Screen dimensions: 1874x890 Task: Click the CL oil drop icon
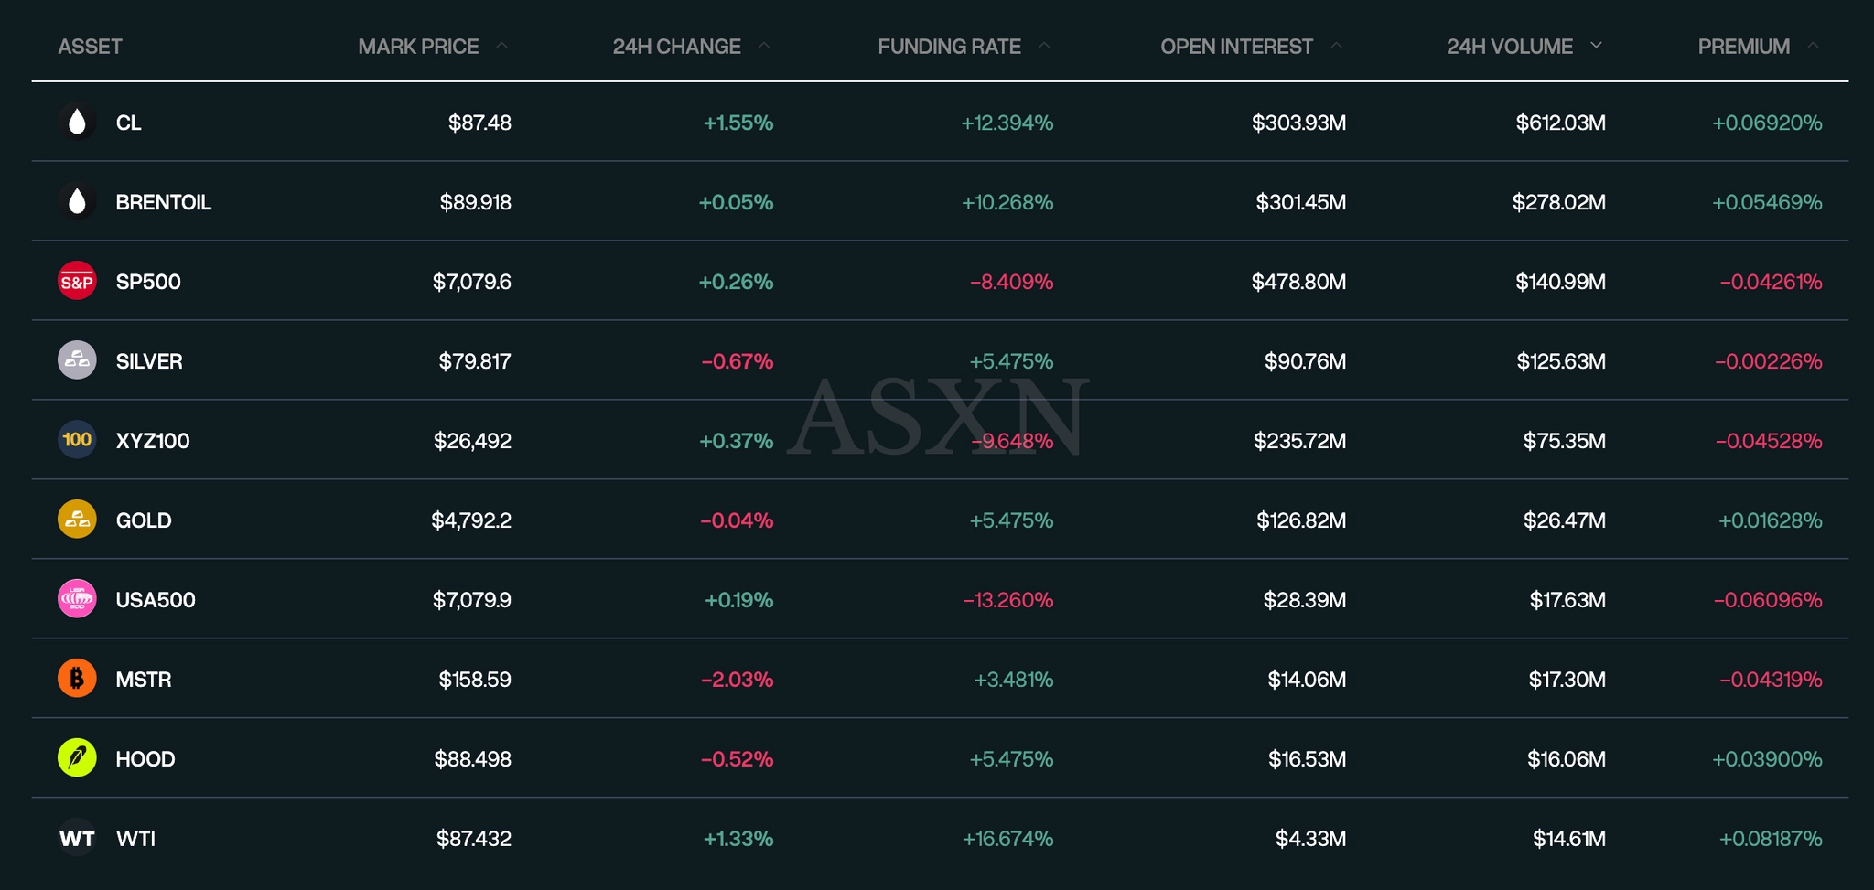[x=77, y=123]
